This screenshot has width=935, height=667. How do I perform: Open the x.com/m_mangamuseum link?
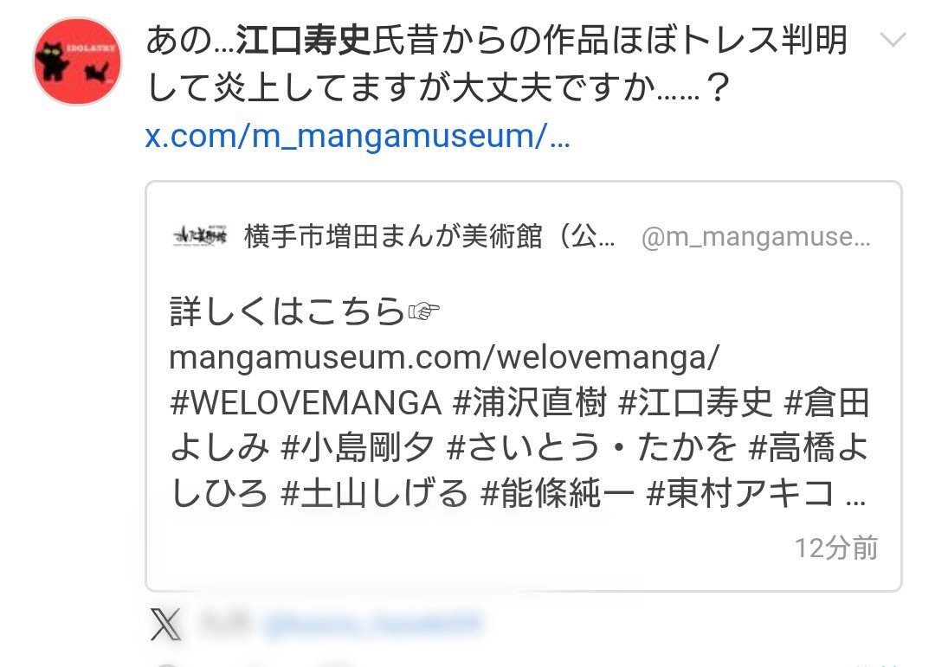pos(358,136)
